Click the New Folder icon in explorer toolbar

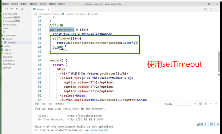coord(12,9)
